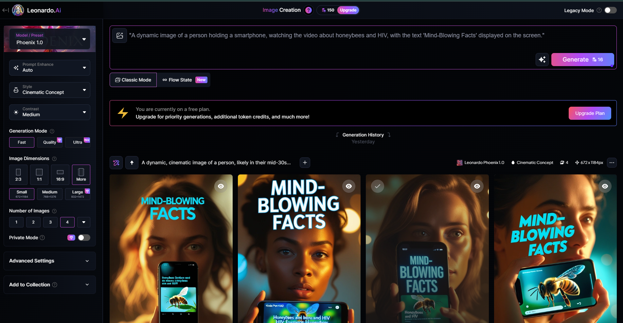Select the Ultra generation mode
The image size is (623, 323).
click(x=78, y=142)
